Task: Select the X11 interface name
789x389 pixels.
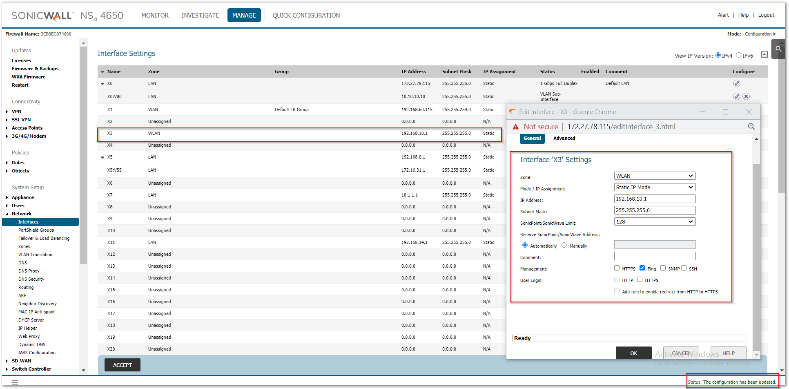Action: [111, 242]
